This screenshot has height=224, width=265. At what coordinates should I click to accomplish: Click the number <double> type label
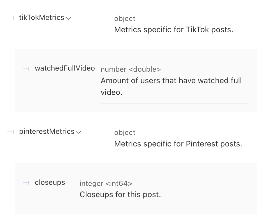point(131,69)
